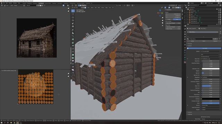Toggle viewport overlays button
Viewport: 222px width, 124px height.
169,8
